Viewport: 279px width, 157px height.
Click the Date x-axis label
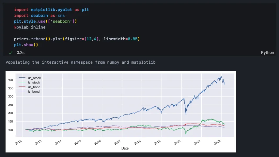(x=125, y=148)
